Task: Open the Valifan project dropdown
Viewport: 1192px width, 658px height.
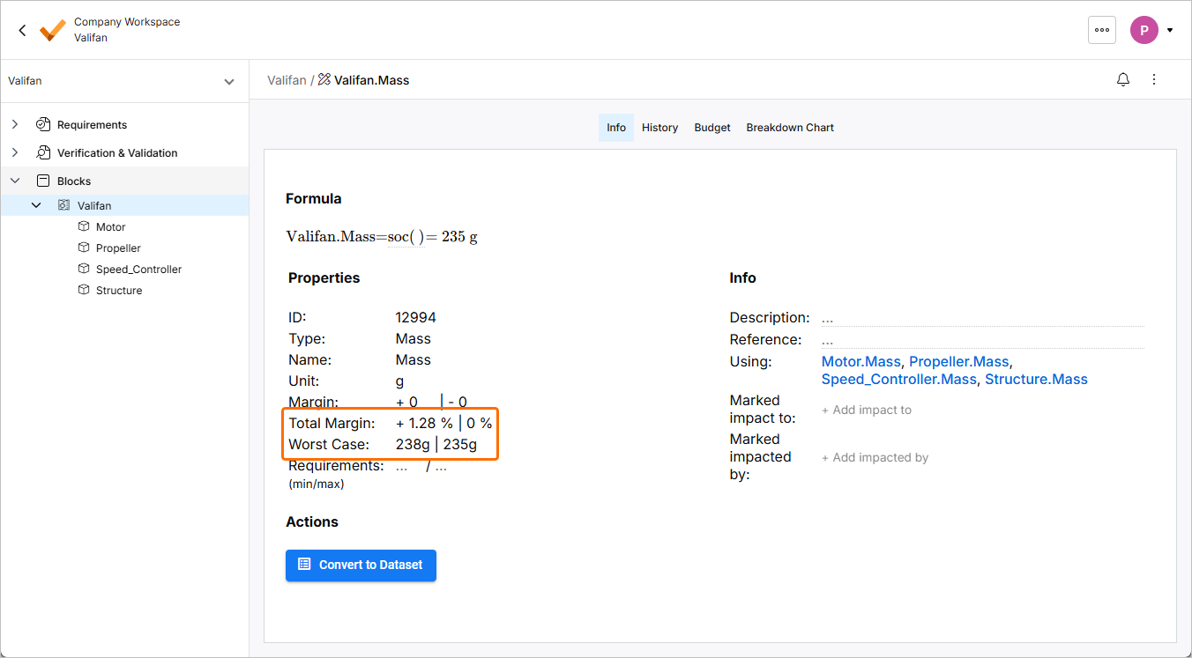Action: coord(228,81)
